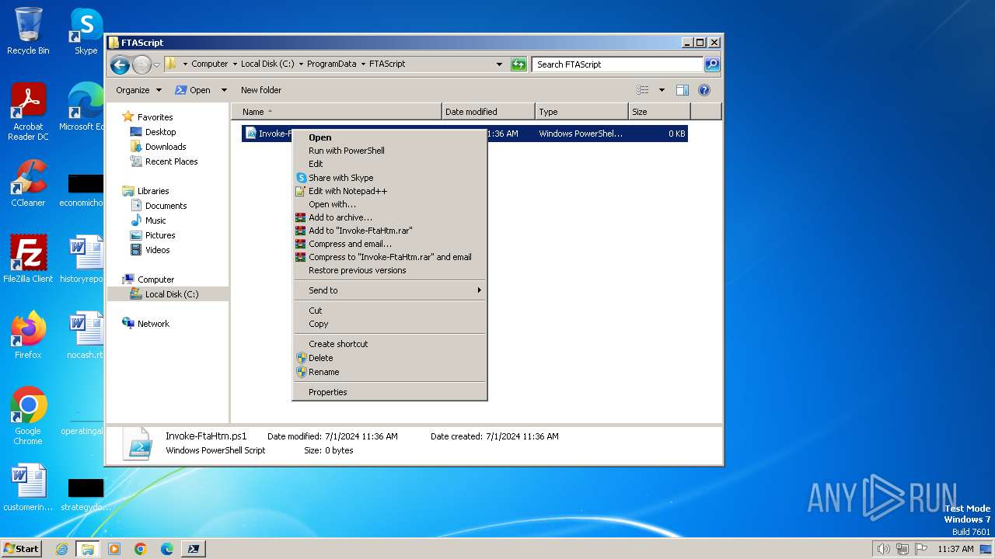995x559 pixels.
Task: Open the Recycle Bin desktop icon
Action: pos(28,31)
